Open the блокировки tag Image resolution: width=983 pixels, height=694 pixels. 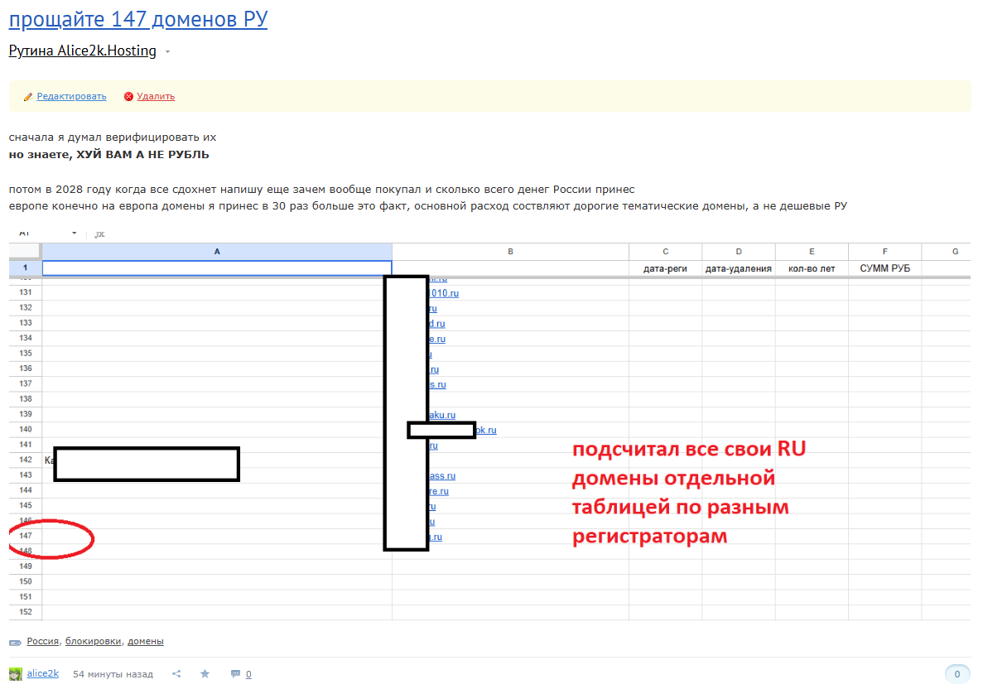pyautogui.click(x=94, y=641)
